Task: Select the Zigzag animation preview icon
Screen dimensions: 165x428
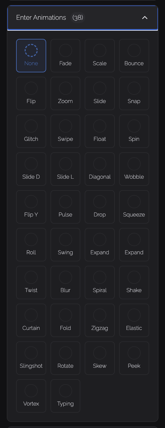Action: (x=100, y=315)
